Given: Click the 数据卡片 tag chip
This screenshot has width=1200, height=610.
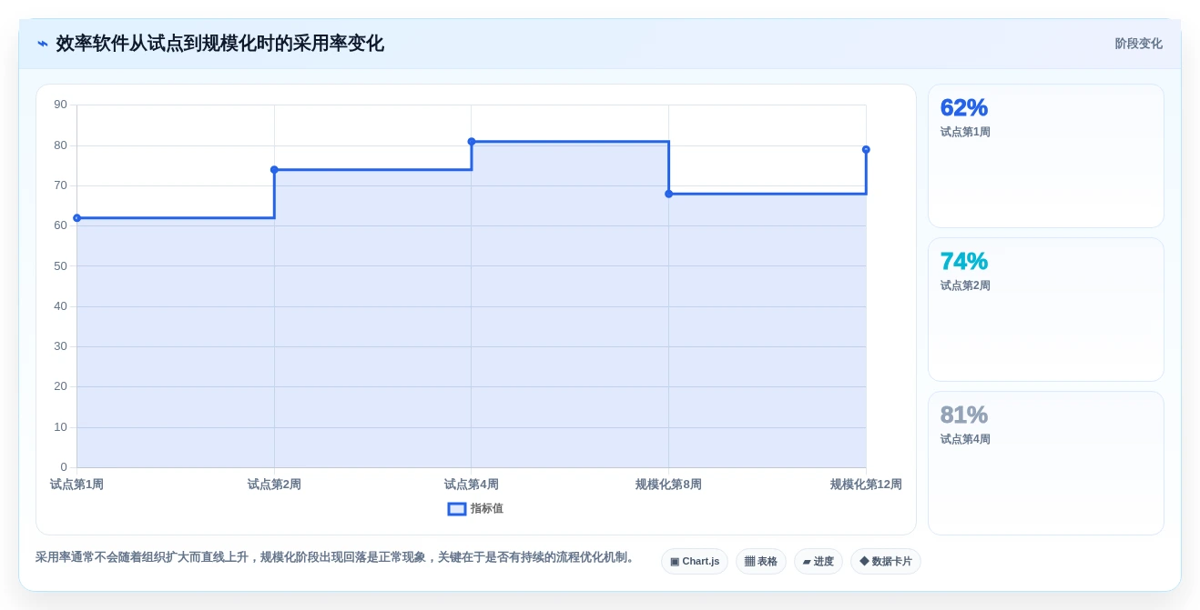Looking at the screenshot, I should click(886, 561).
